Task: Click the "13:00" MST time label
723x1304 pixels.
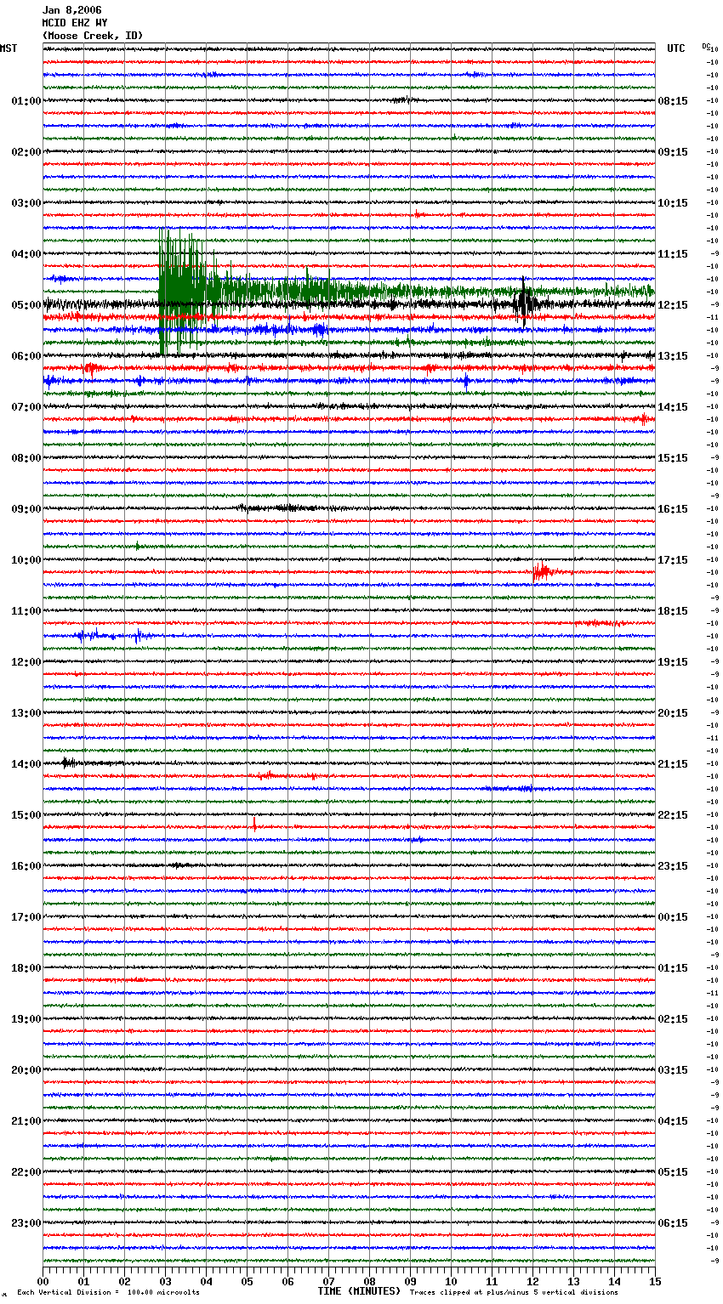Action: click(26, 713)
